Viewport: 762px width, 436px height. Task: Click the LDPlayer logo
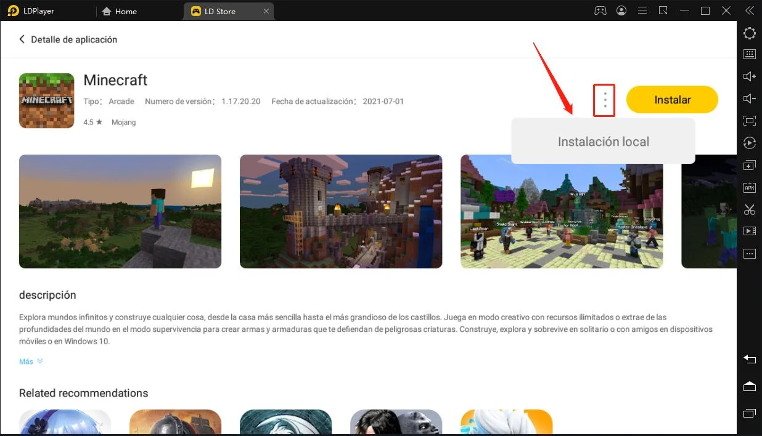pos(13,10)
